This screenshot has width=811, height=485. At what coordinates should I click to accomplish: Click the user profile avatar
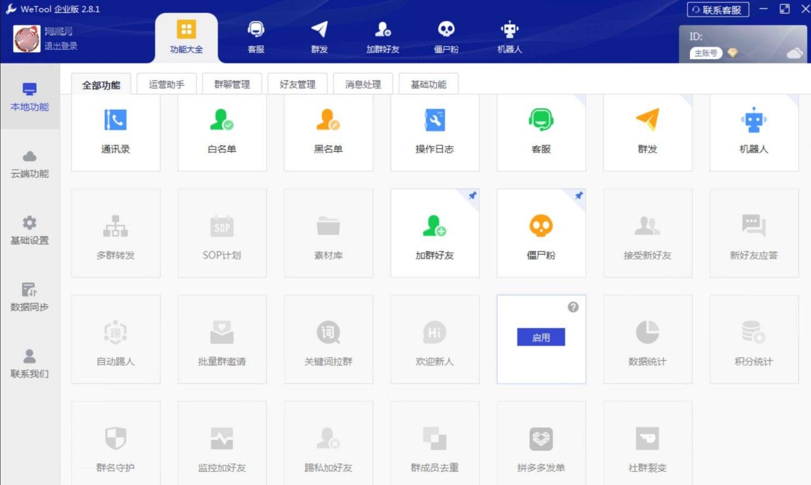click(x=27, y=38)
